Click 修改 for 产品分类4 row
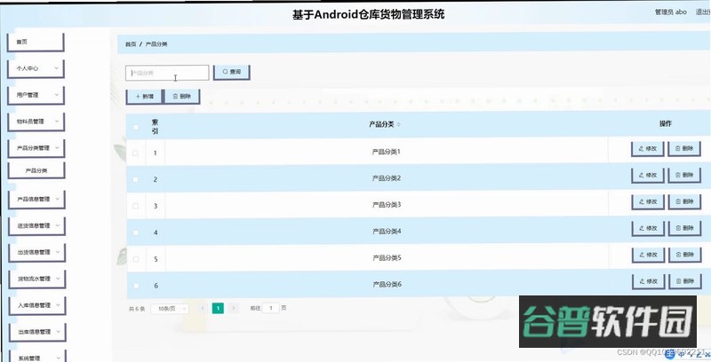The height and width of the screenshot is (362, 711). [x=648, y=228]
